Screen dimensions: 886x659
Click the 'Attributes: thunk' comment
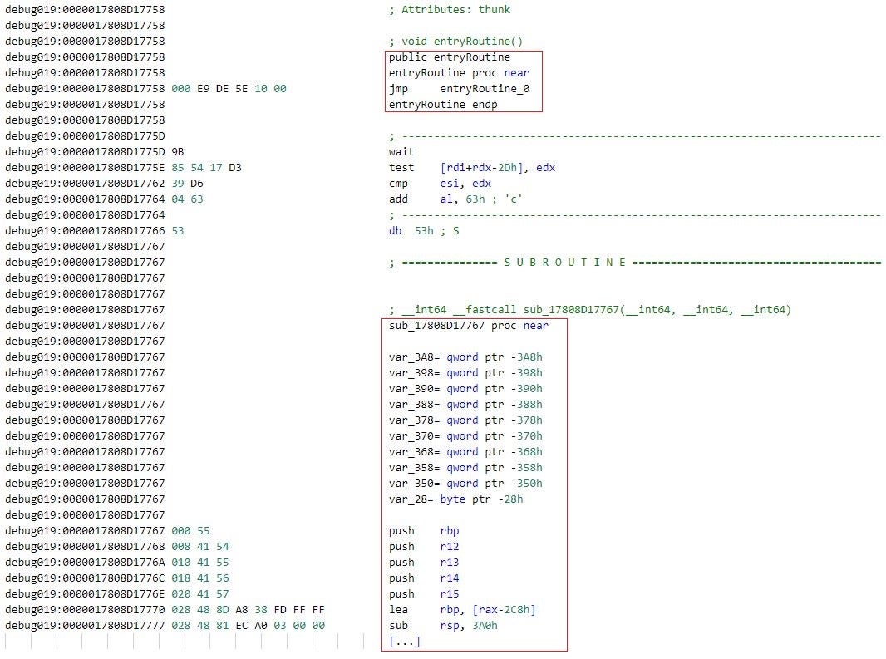[455, 10]
